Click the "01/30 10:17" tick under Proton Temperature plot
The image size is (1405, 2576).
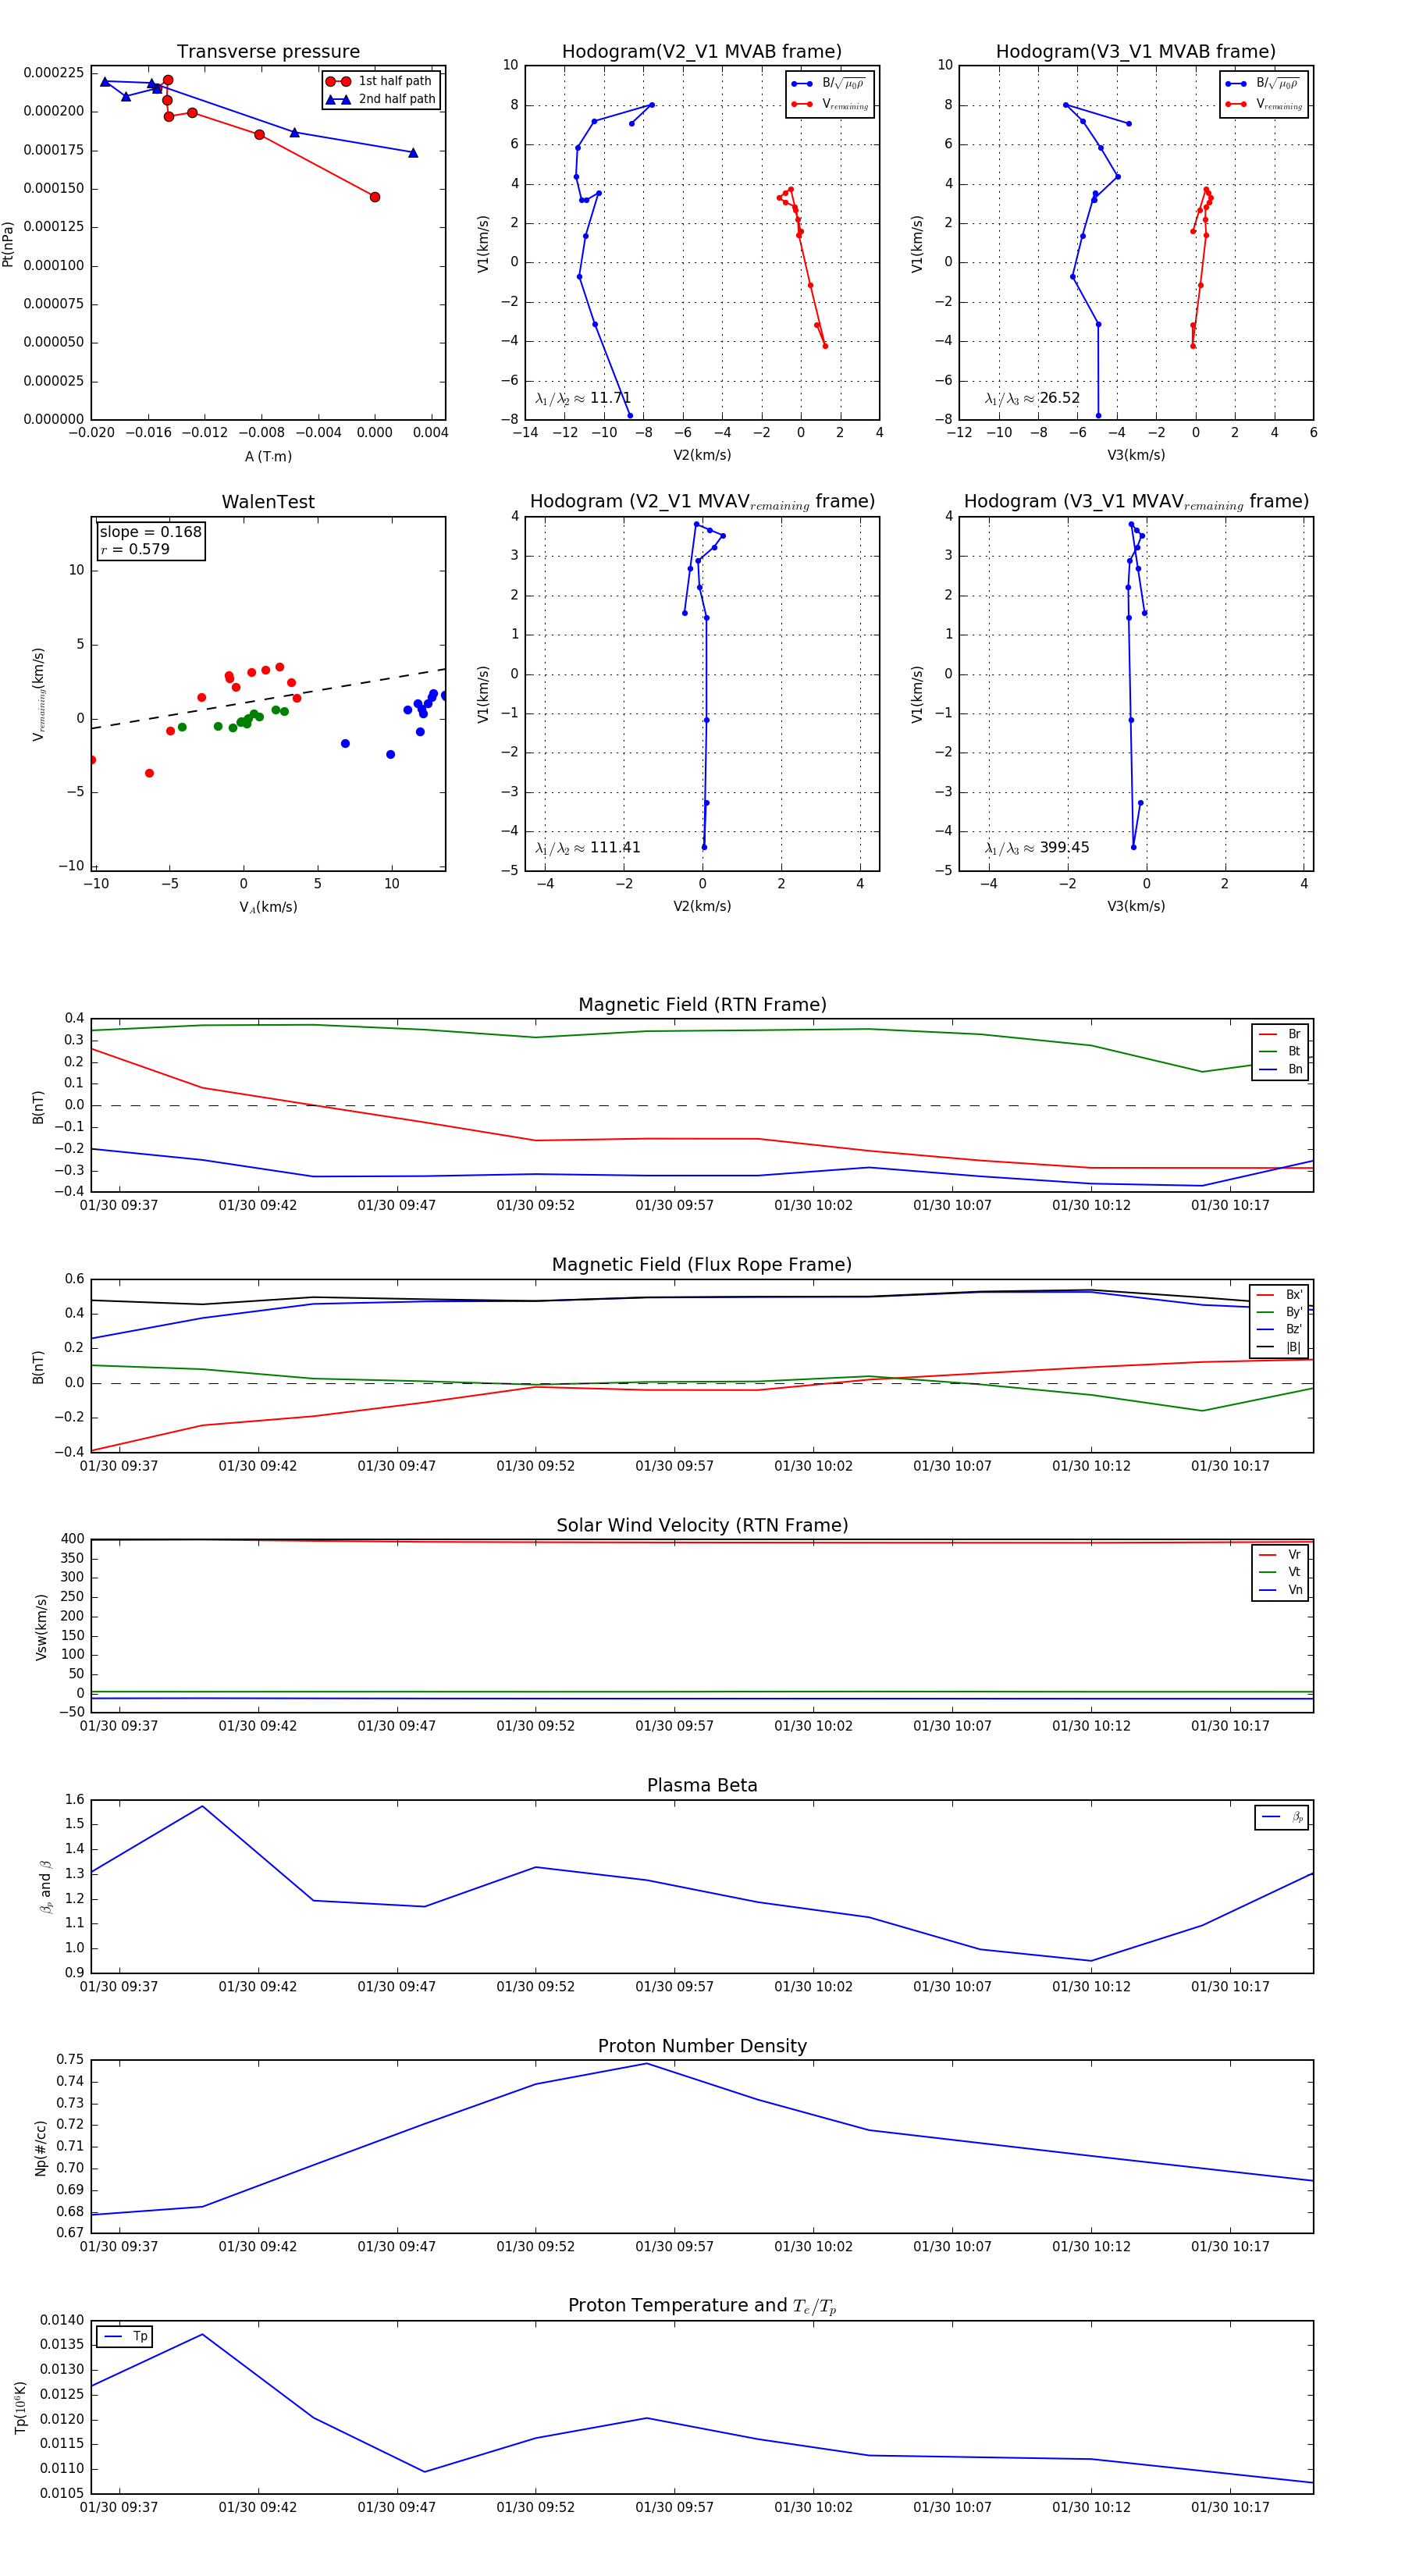[1230, 2507]
